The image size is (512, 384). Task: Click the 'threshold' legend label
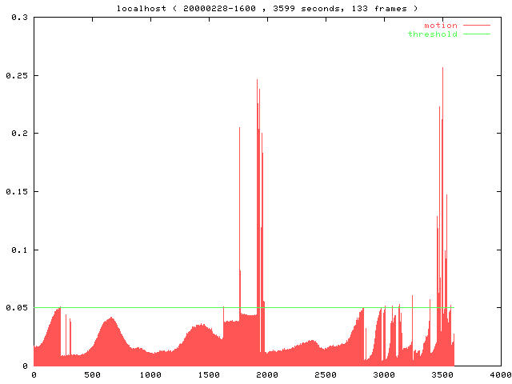point(432,34)
